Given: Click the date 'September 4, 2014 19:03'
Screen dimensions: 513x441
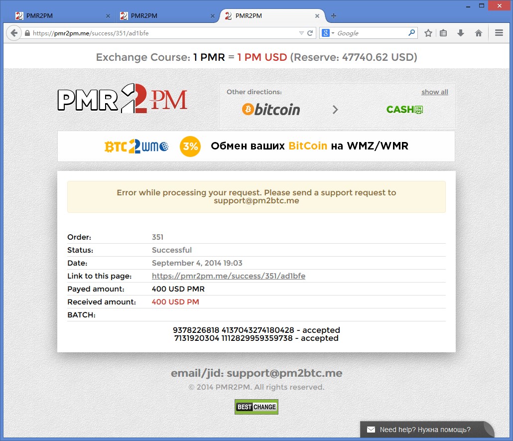Looking at the screenshot, I should point(197,263).
